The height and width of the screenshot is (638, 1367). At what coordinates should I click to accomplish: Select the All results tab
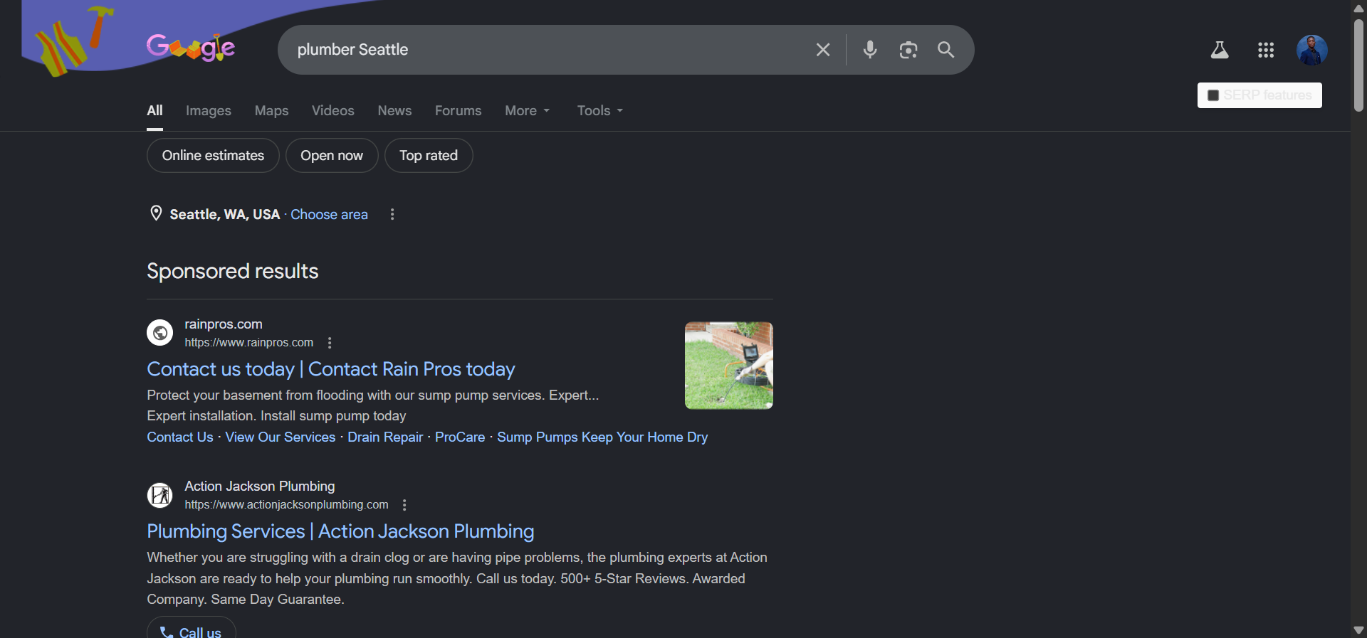154,110
